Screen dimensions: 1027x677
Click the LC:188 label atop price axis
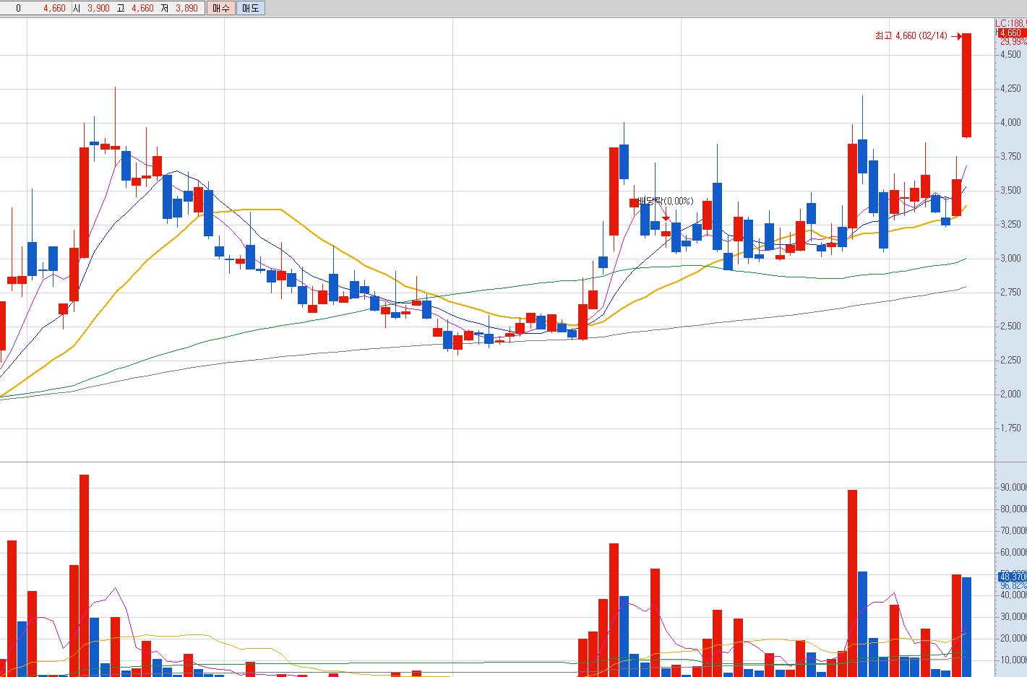click(1011, 24)
